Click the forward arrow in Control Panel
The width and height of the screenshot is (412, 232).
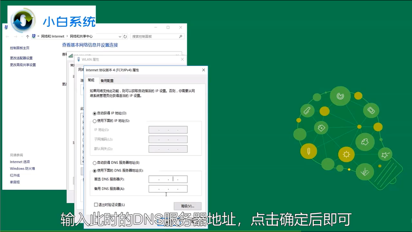[x=15, y=37]
